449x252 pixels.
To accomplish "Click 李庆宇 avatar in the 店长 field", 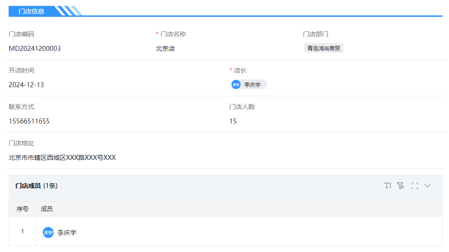I will pos(236,85).
